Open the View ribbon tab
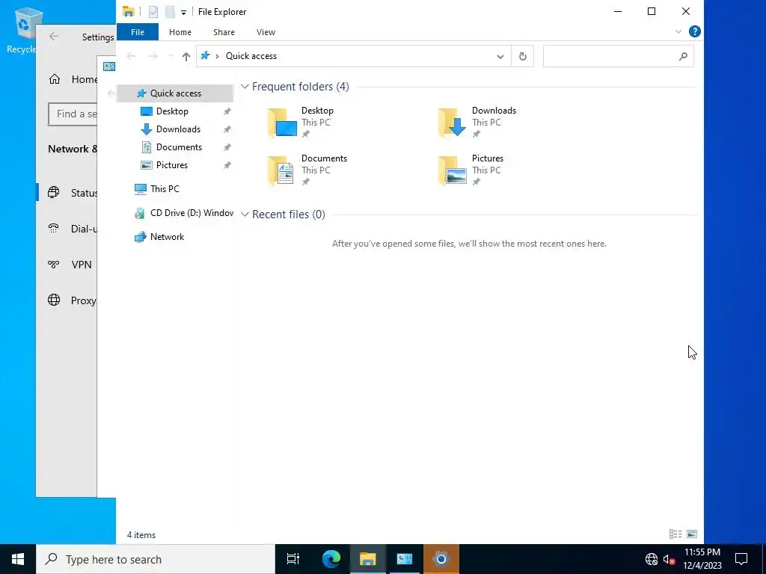This screenshot has height=574, width=766. click(x=266, y=32)
